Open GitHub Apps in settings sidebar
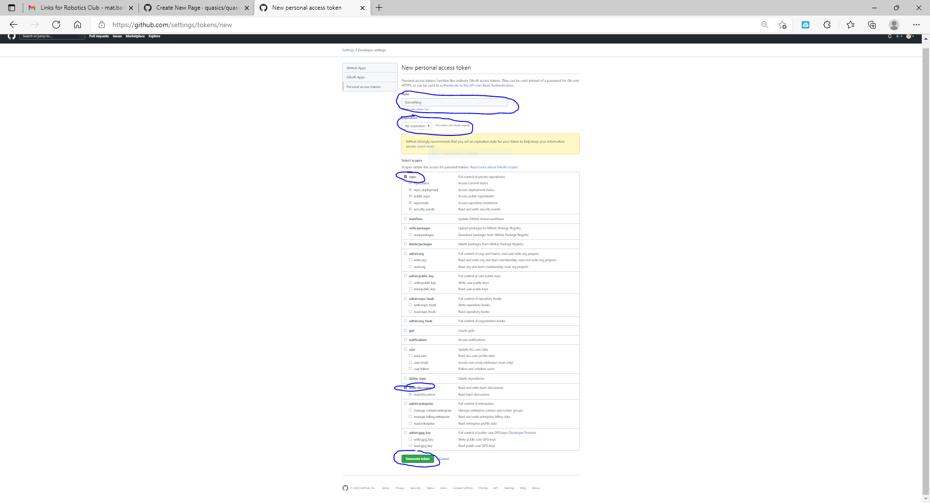Image resolution: width=930 pixels, height=503 pixels. [370, 68]
